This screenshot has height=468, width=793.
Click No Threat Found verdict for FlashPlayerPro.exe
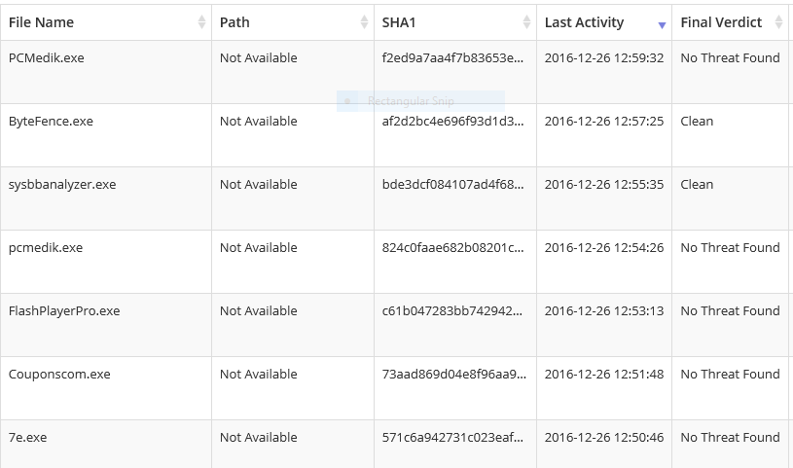point(730,311)
